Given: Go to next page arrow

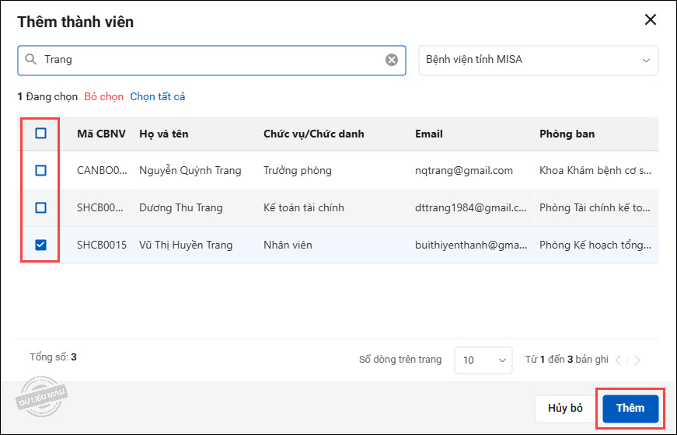Looking at the screenshot, I should coord(637,360).
